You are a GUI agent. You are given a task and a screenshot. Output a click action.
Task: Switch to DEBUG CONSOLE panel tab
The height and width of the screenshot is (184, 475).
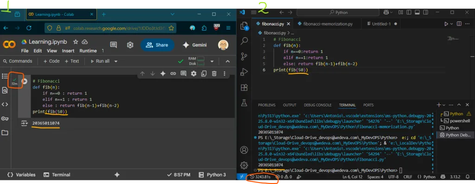click(317, 105)
